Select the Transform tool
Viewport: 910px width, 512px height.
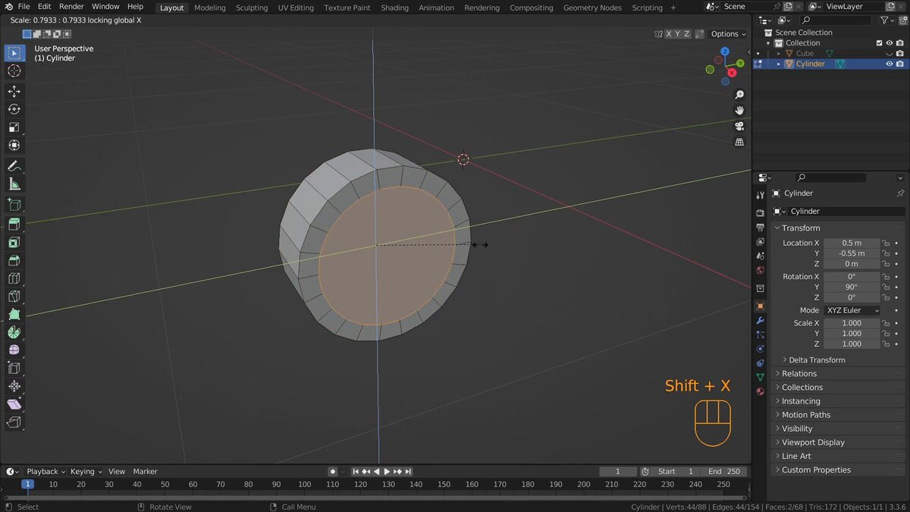(14, 146)
